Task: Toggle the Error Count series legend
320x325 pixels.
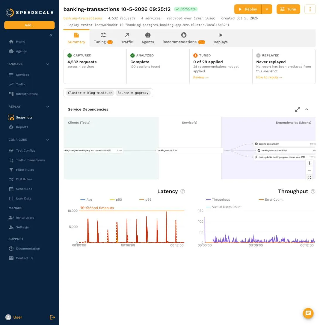Action: [x=270, y=199]
